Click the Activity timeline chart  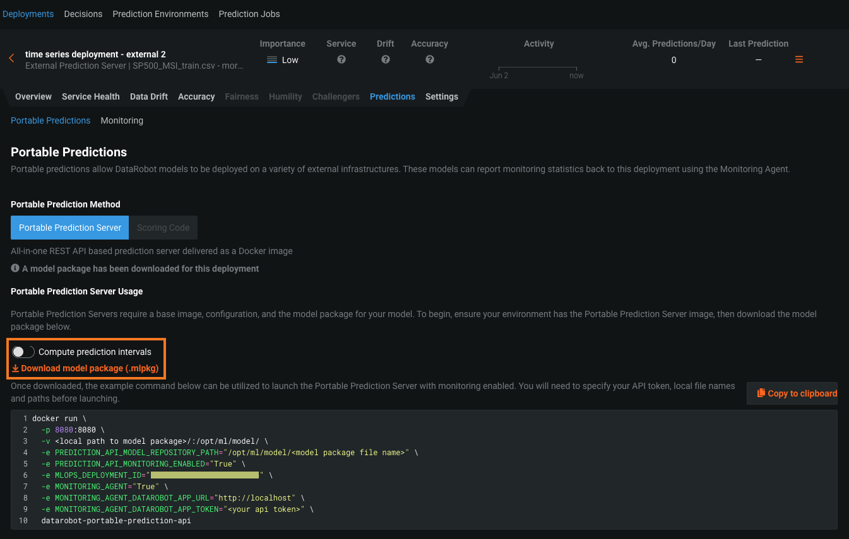click(x=538, y=68)
